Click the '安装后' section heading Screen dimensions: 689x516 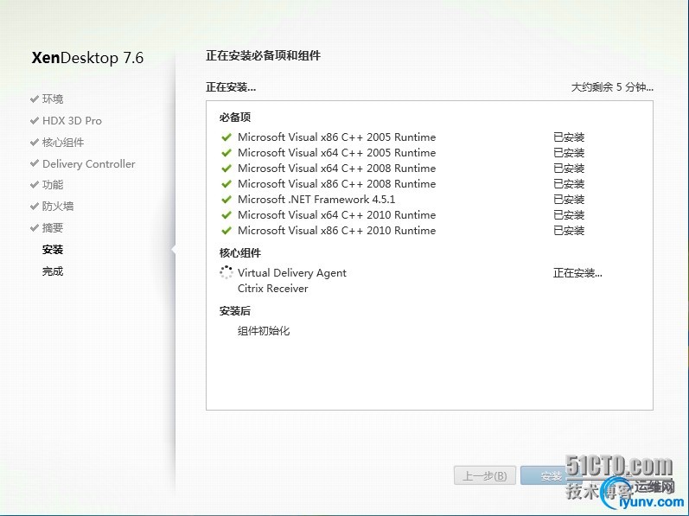(235, 311)
